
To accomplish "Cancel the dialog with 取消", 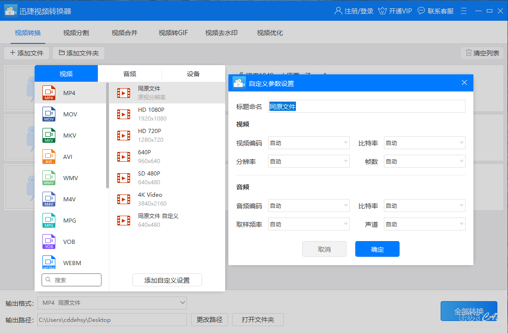I will click(324, 249).
